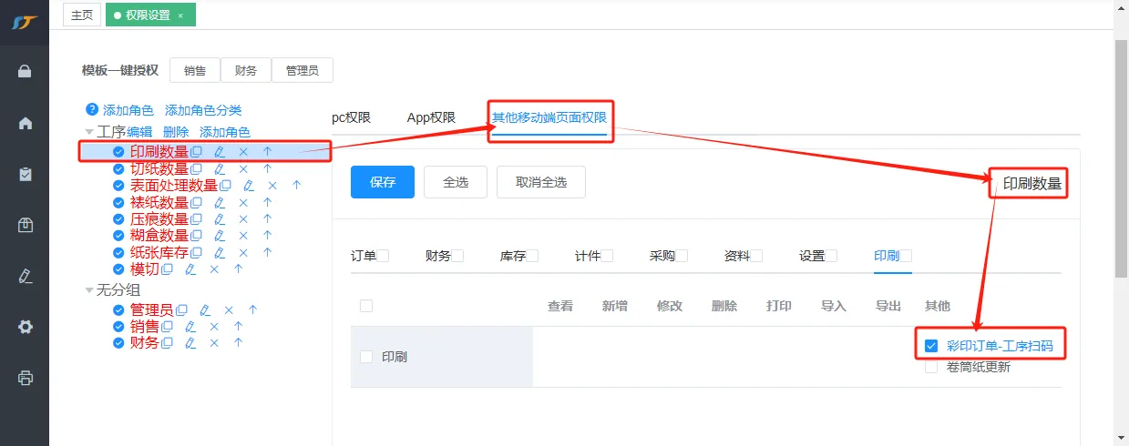Open the lock icon in left sidebar
Image resolution: width=1129 pixels, height=446 pixels.
pos(26,71)
